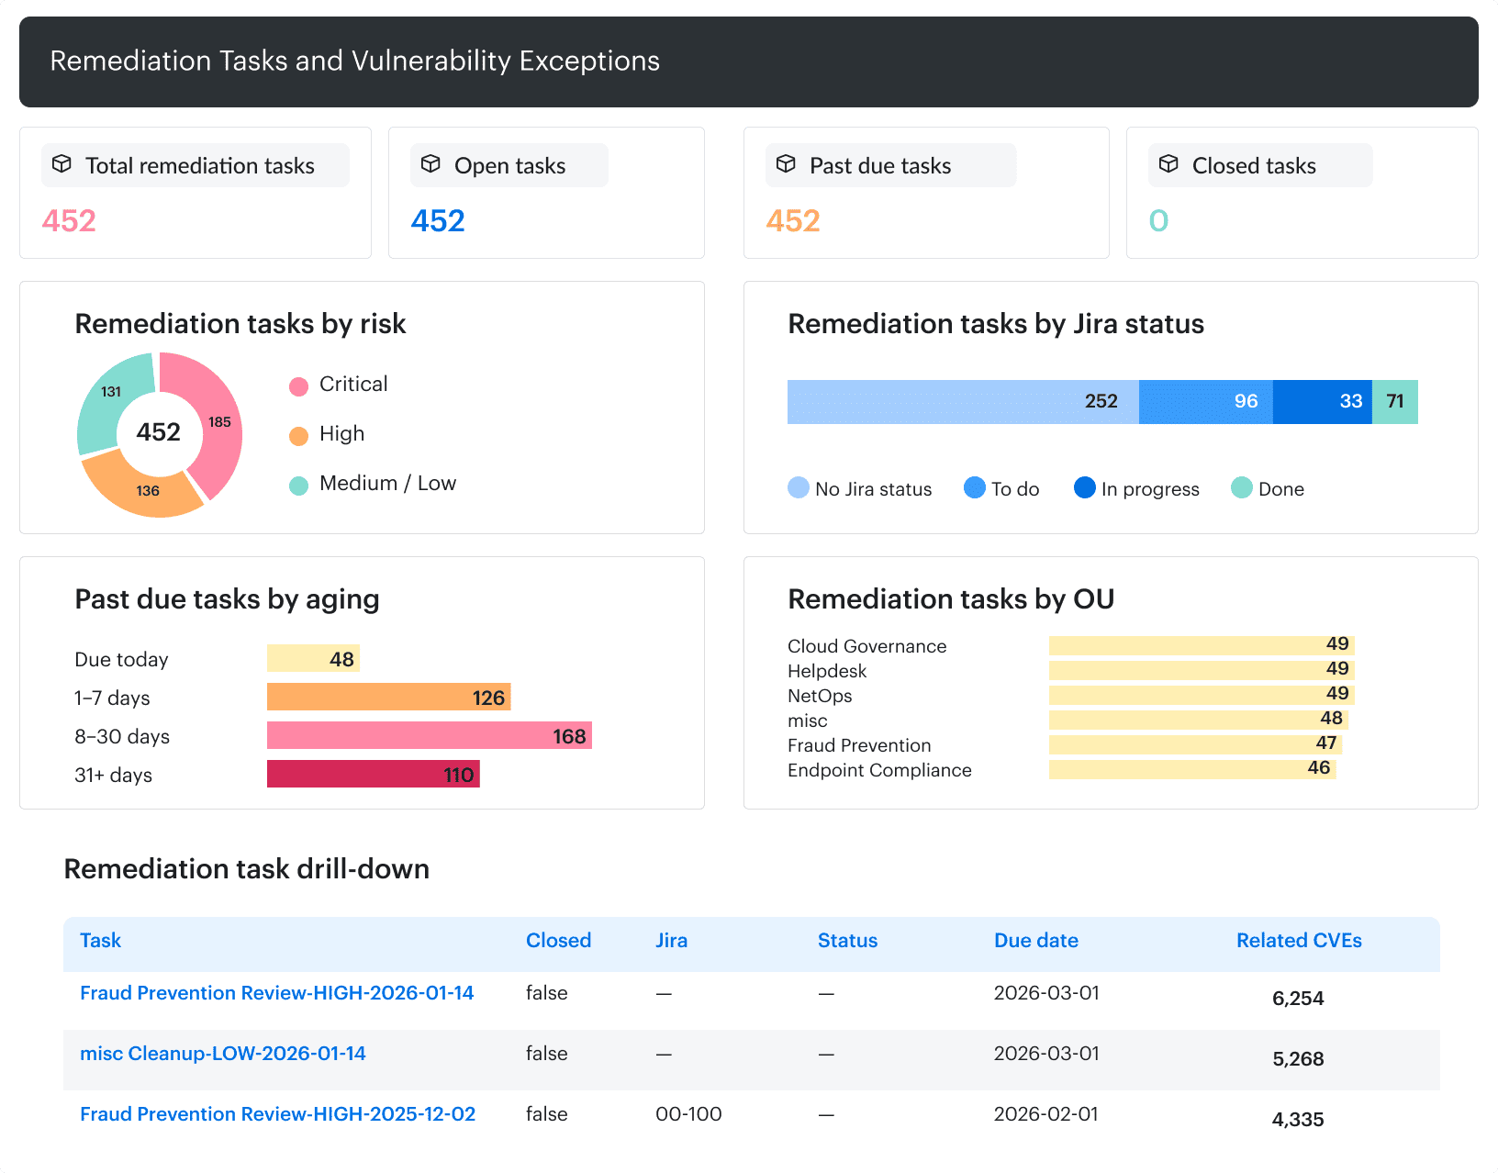The height and width of the screenshot is (1173, 1498).
Task: Sort by the Due date column header
Action: point(1035,940)
